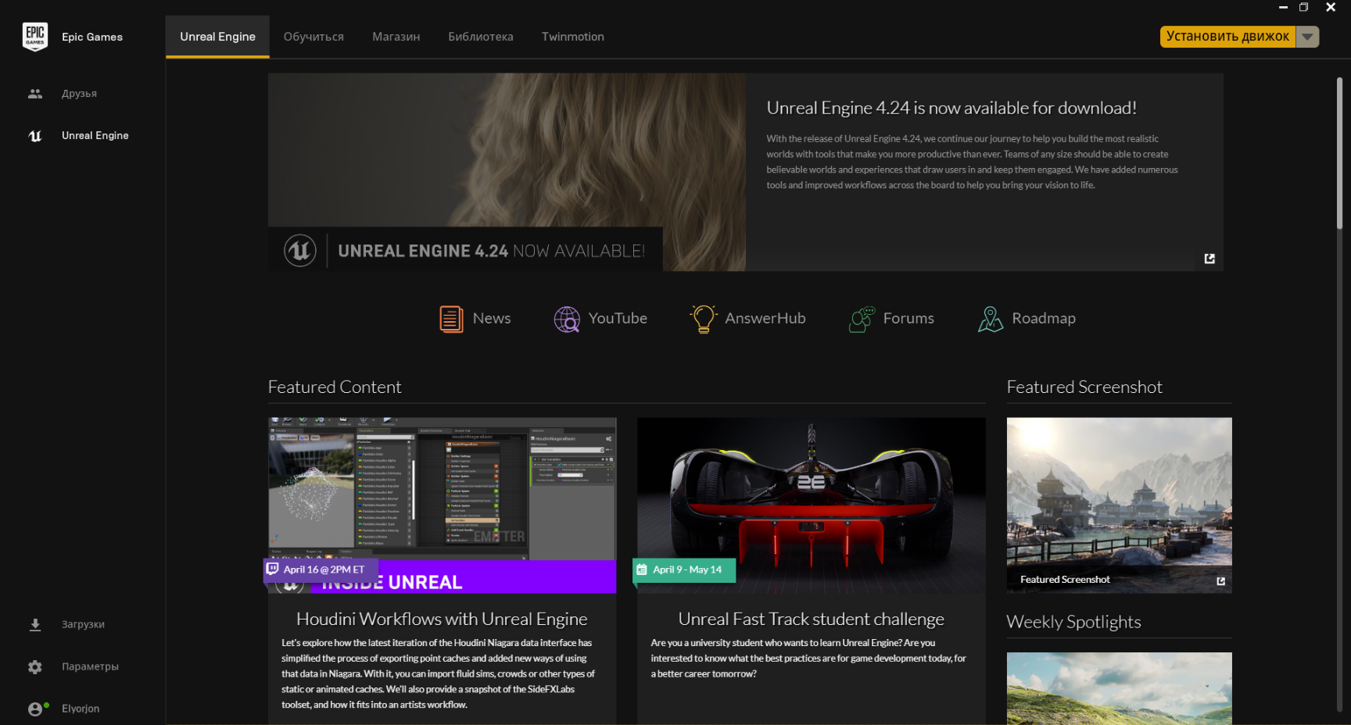Open the Библиотека tab
Viewport: 1351px width, 725px height.
point(481,37)
